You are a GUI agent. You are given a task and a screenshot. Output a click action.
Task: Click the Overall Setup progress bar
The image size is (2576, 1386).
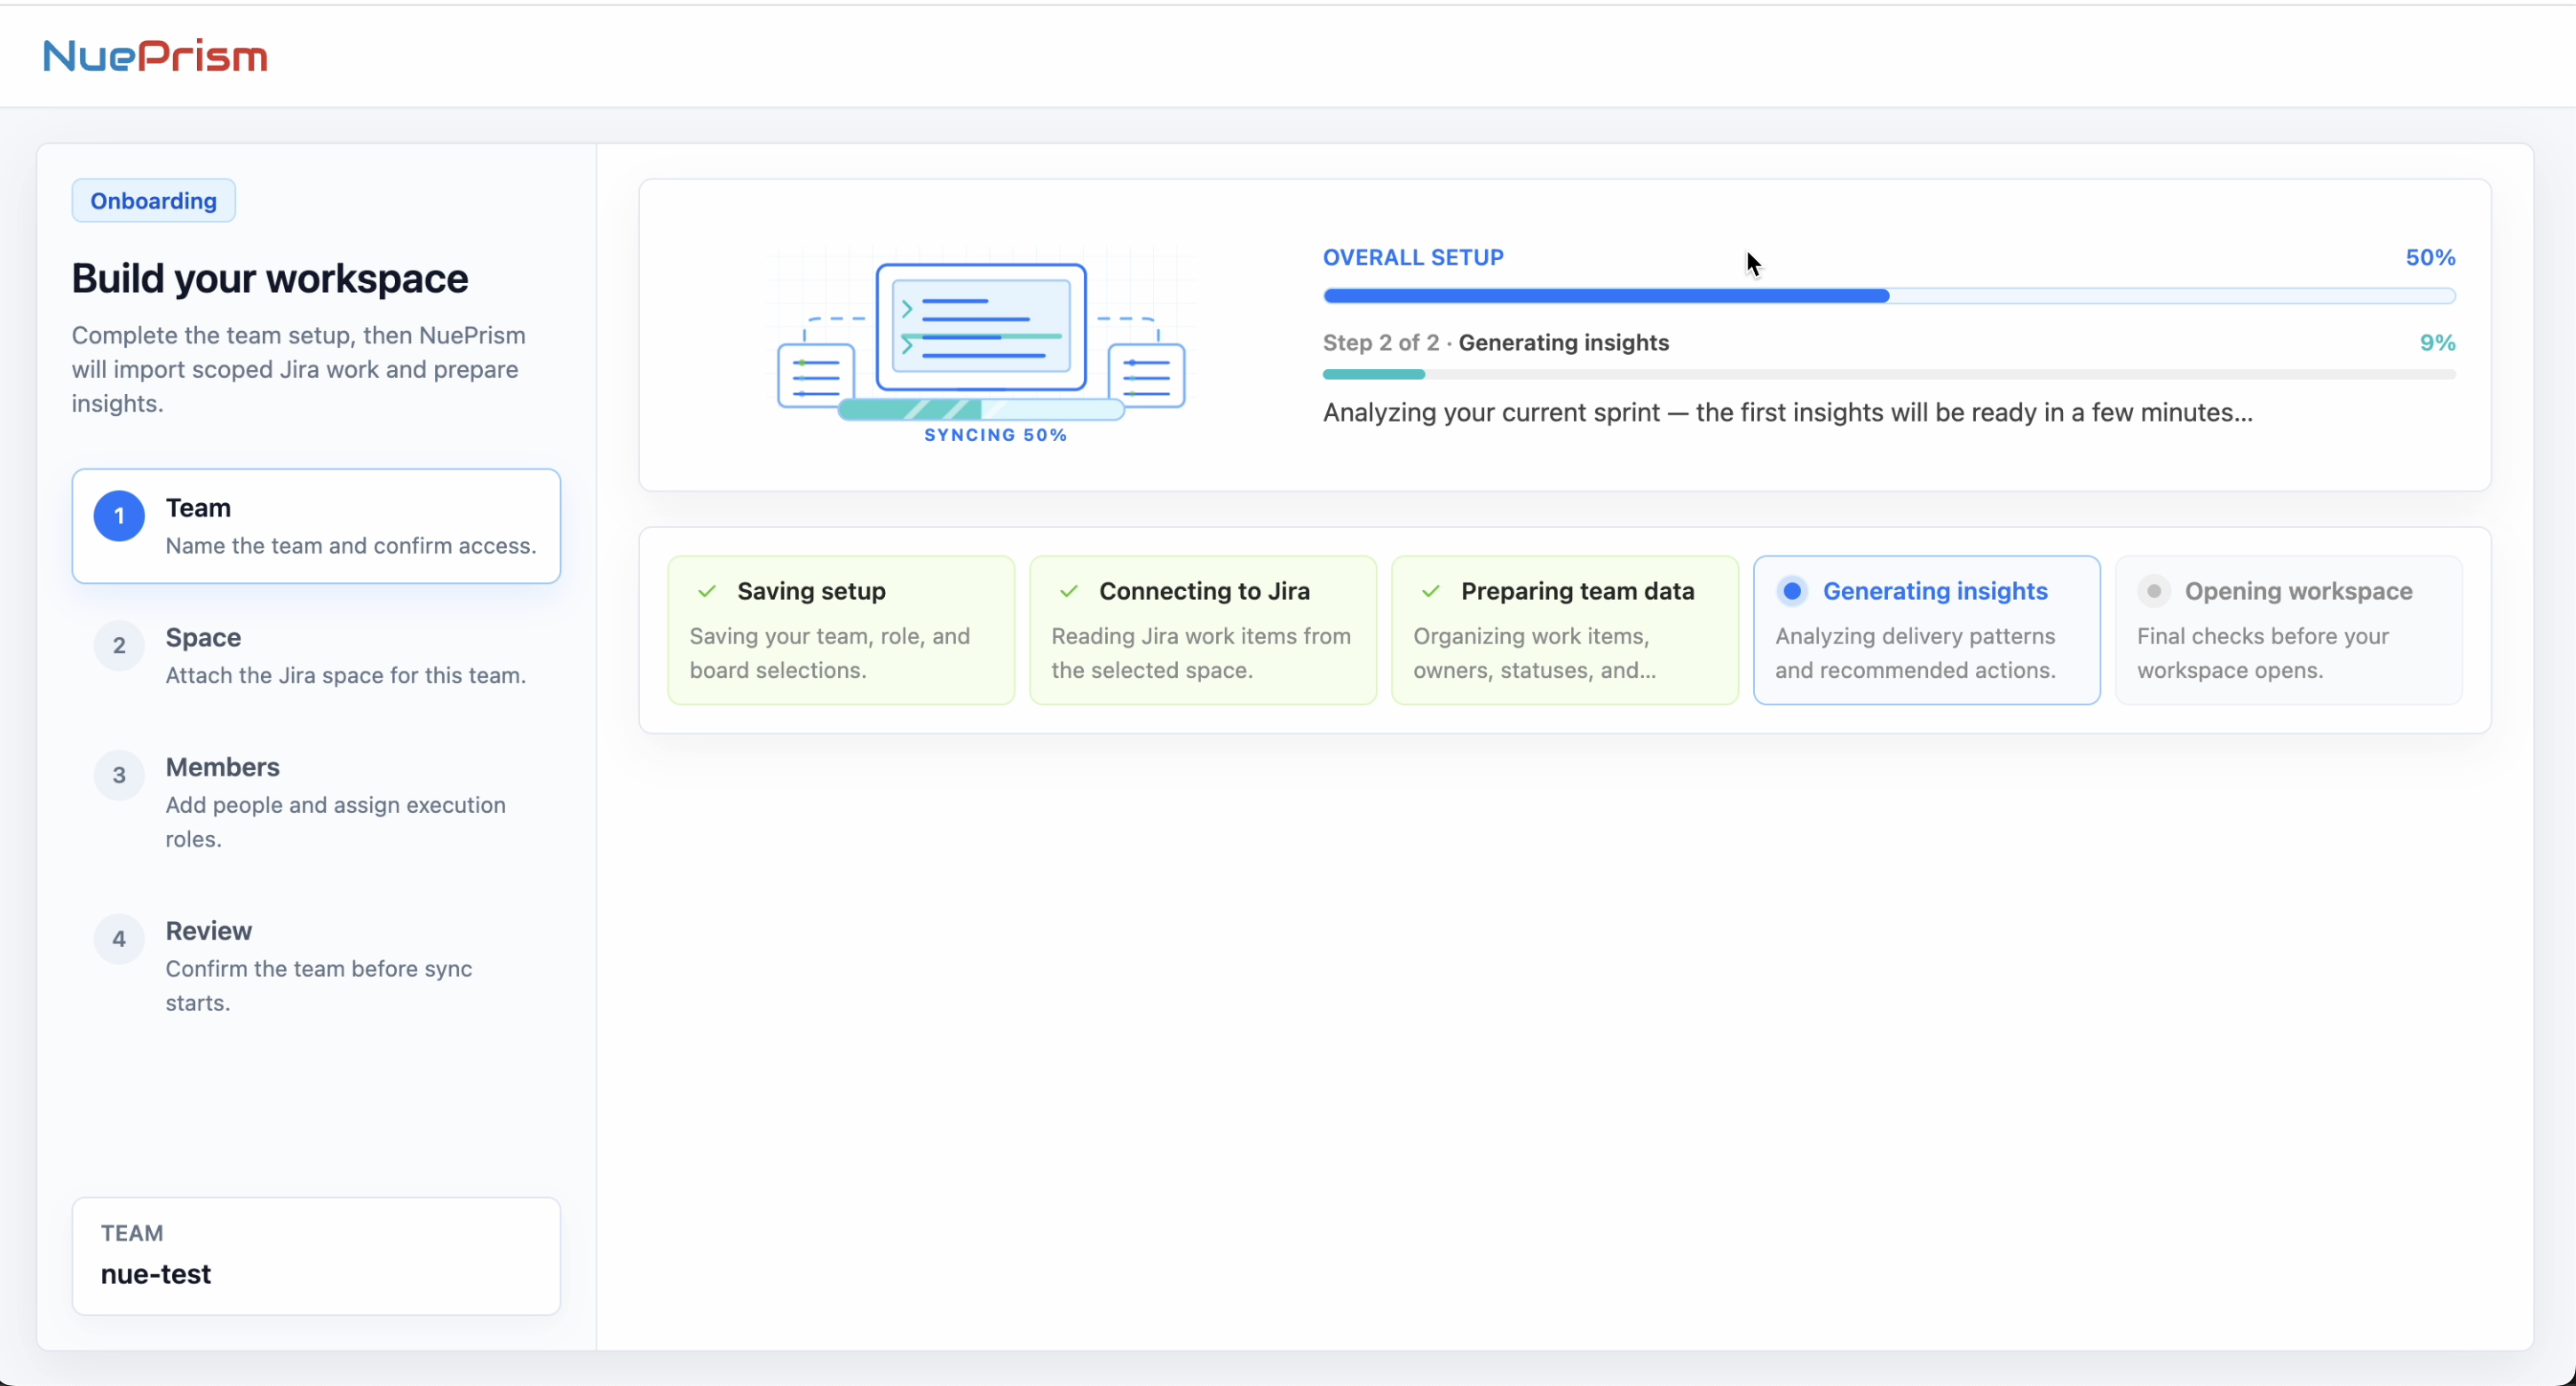1889,295
